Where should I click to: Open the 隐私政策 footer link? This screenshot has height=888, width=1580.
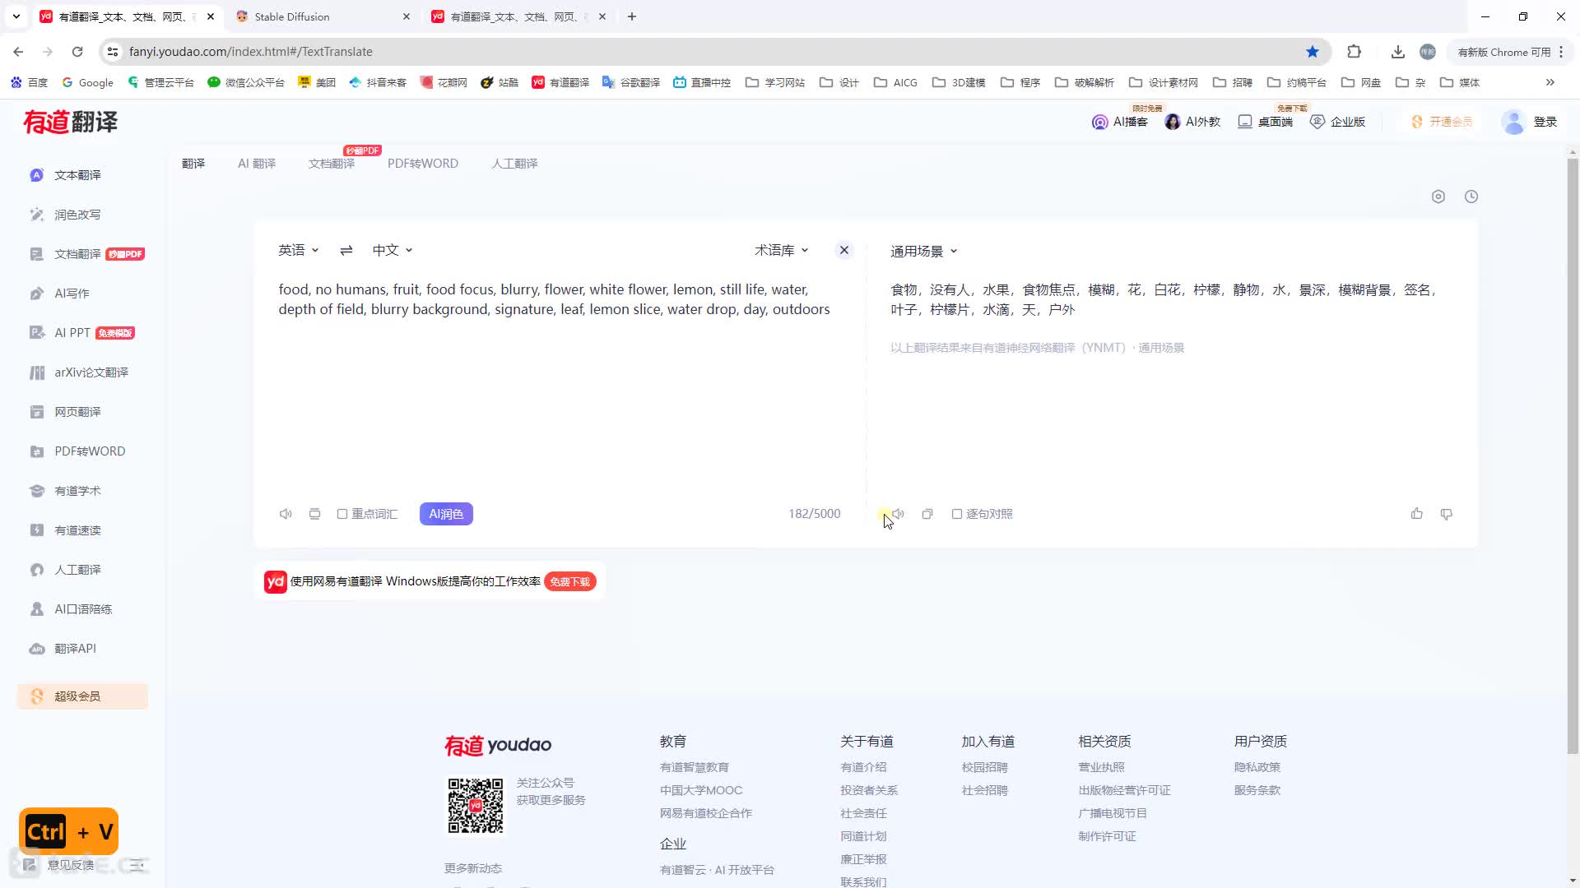click(1257, 767)
